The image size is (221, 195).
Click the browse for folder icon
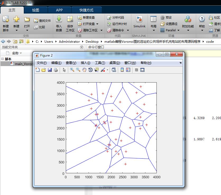[x=21, y=41]
